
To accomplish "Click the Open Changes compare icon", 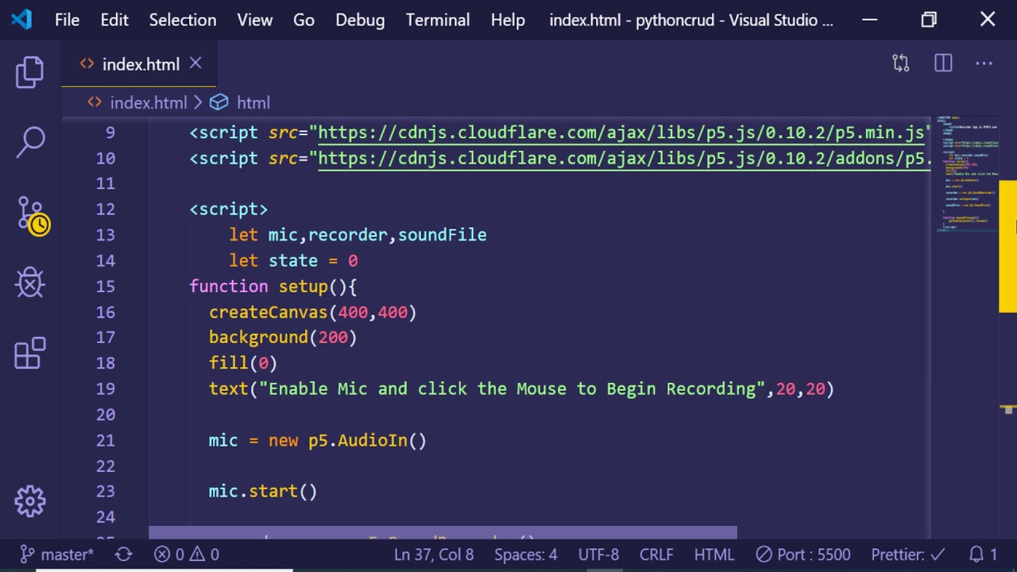I will pos(900,64).
